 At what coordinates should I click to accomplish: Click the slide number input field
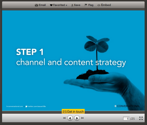coord(126,118)
